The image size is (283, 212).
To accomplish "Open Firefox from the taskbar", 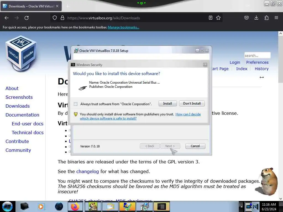I will (x=75, y=206).
